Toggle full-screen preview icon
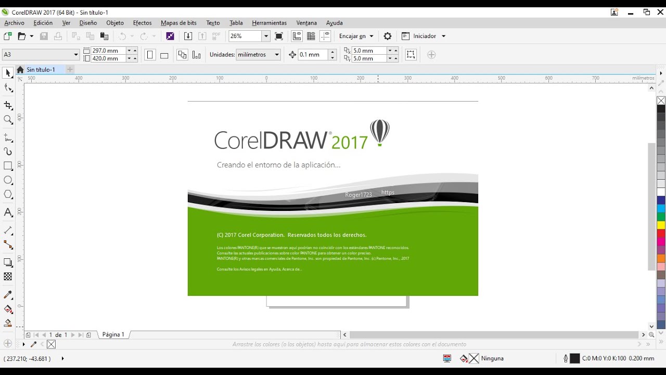Screen dimensions: 666x375 [279, 36]
